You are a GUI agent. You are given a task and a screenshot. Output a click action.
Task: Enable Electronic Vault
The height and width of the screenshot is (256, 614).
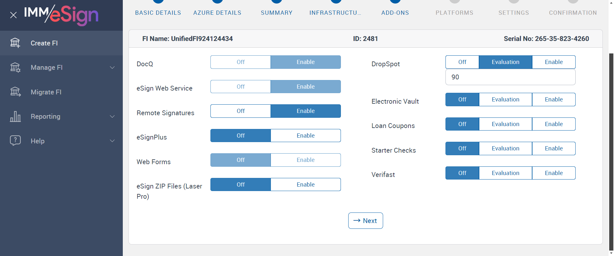[x=554, y=100]
